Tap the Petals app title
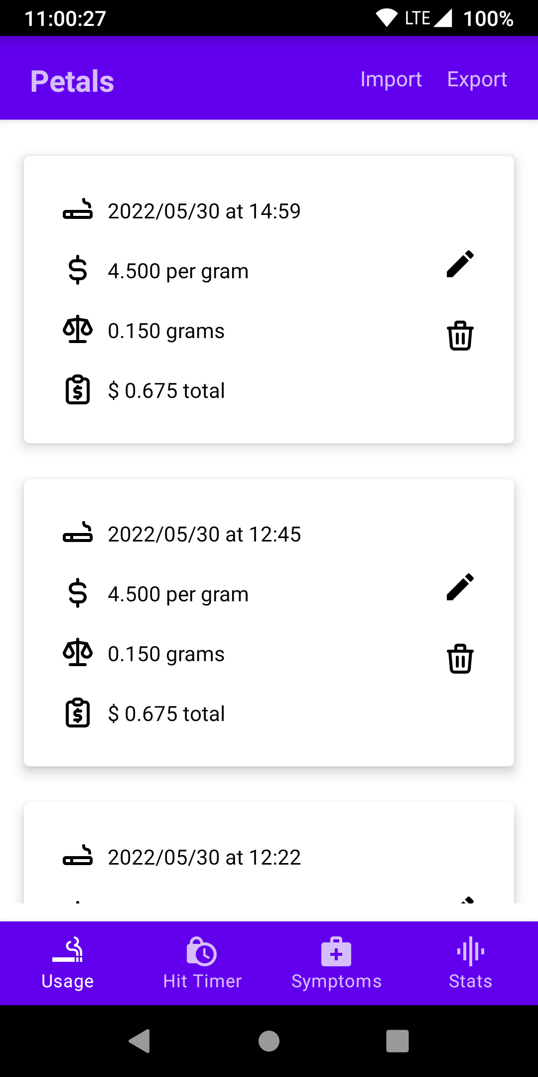The image size is (538, 1077). click(72, 81)
